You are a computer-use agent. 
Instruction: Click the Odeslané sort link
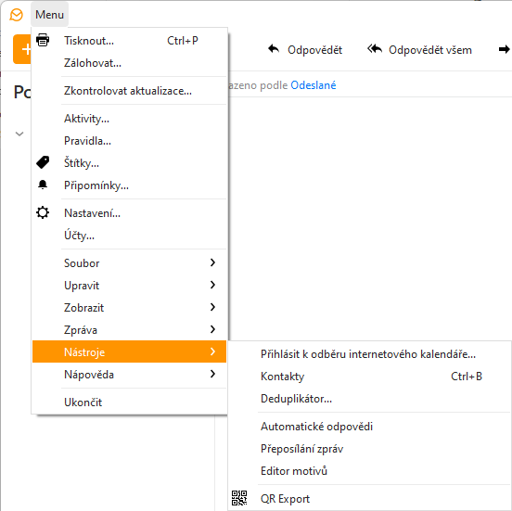tap(314, 85)
